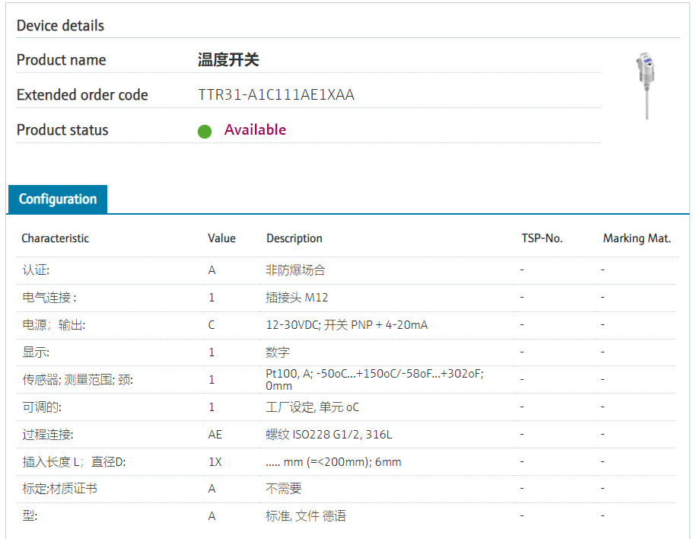Screen dimensions: 697x539
Task: Select the 电源; 输出 characteristic label
Action: tap(54, 325)
